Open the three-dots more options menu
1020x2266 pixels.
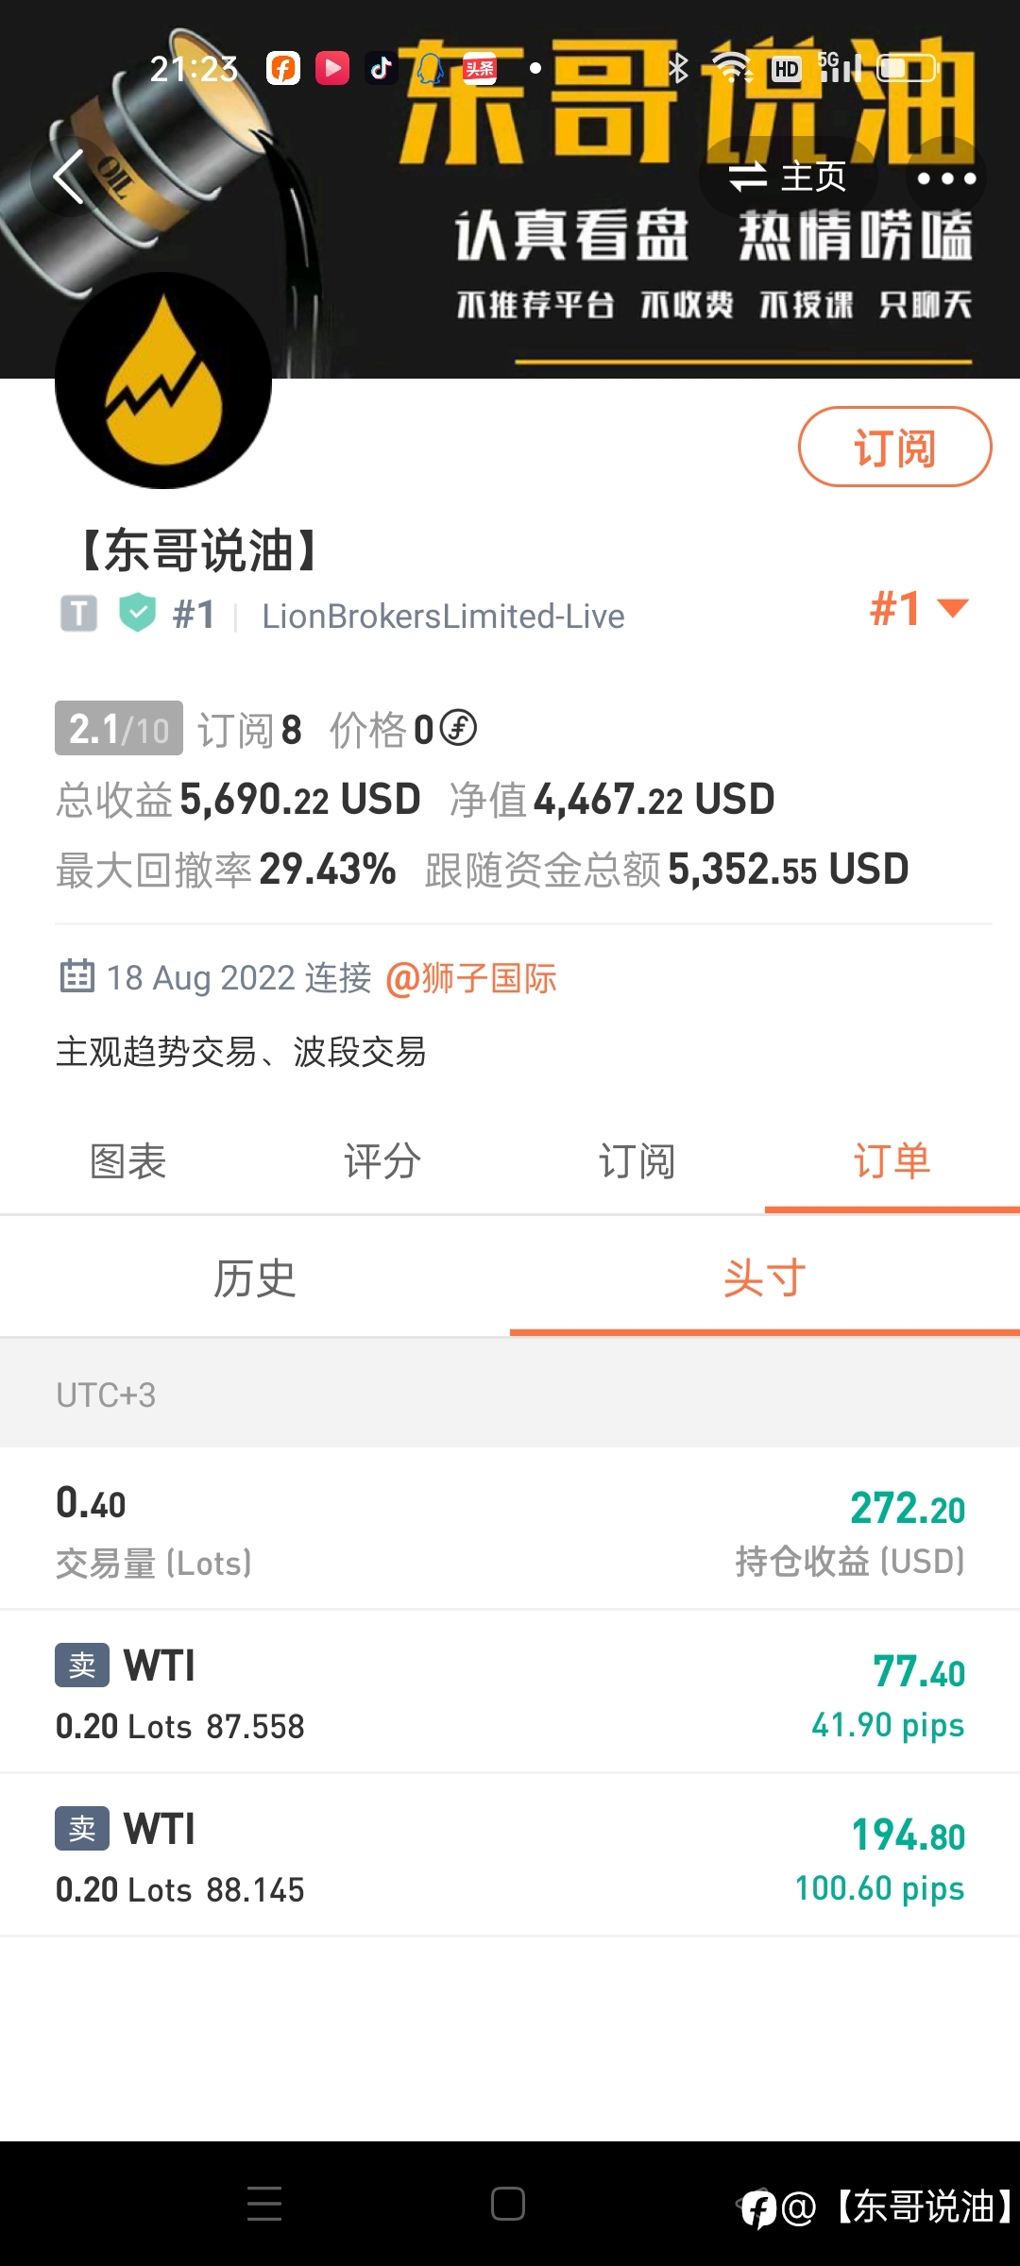click(946, 178)
